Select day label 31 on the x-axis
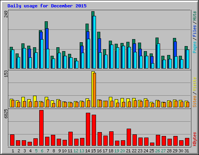This screenshot has height=155, width=199. pos(187,151)
